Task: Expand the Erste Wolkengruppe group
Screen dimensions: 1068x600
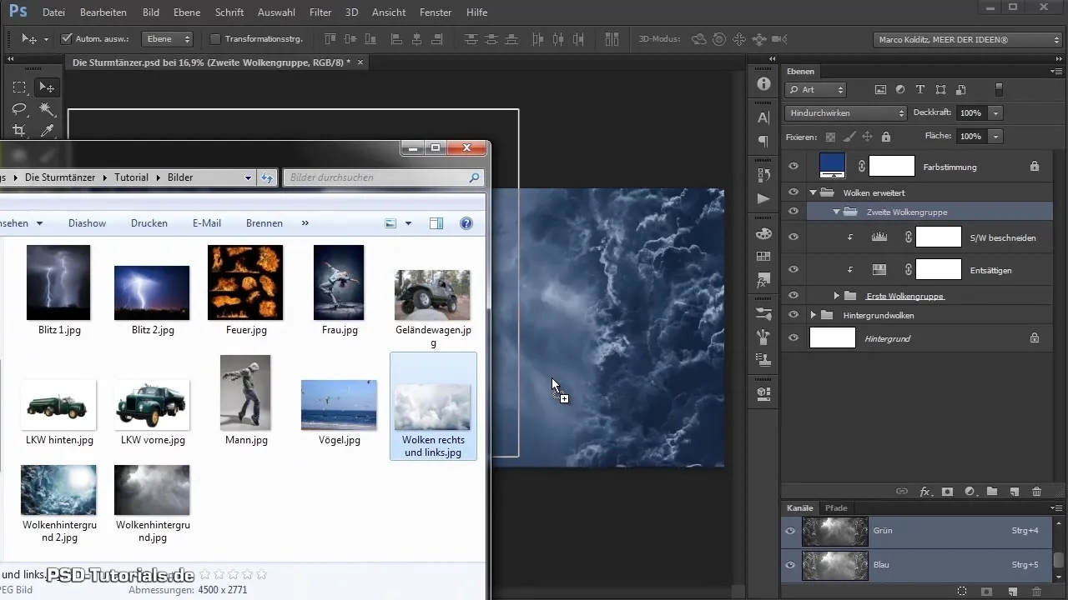Action: [836, 296]
